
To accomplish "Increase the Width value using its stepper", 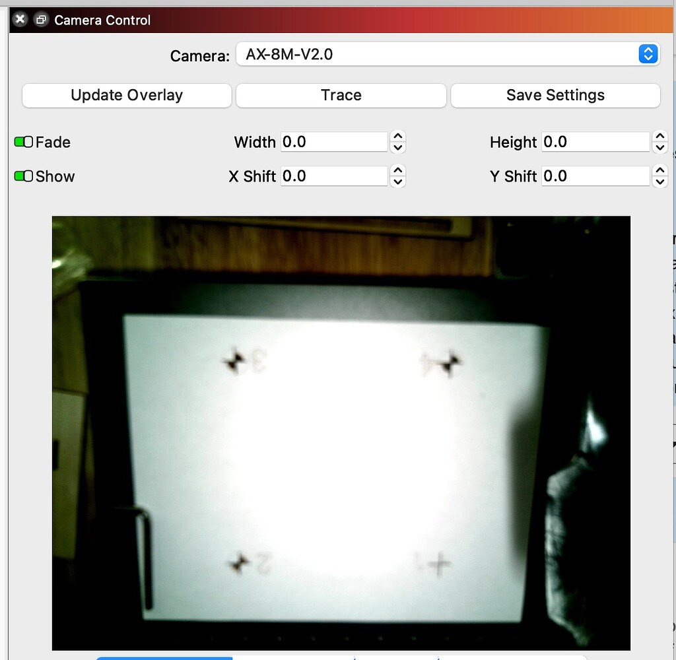I will coord(397,137).
